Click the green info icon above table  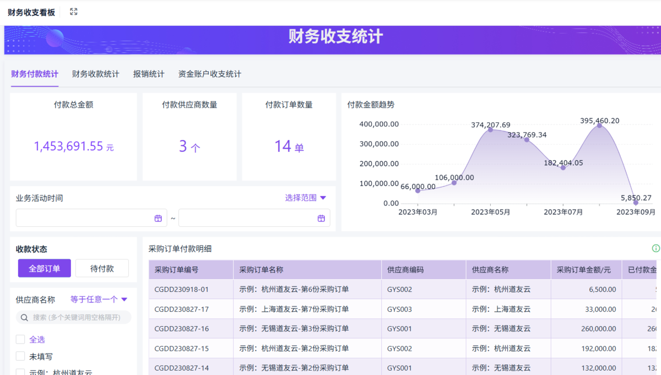tap(655, 248)
